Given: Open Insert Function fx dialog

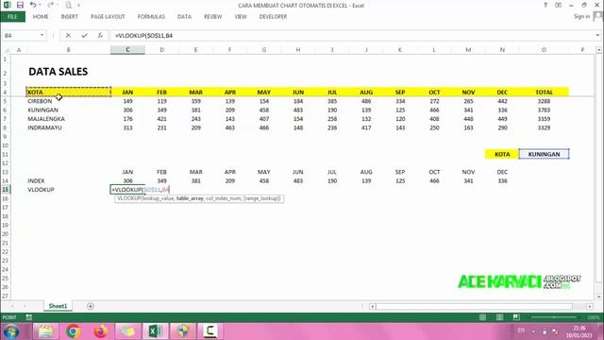Looking at the screenshot, I should point(100,36).
